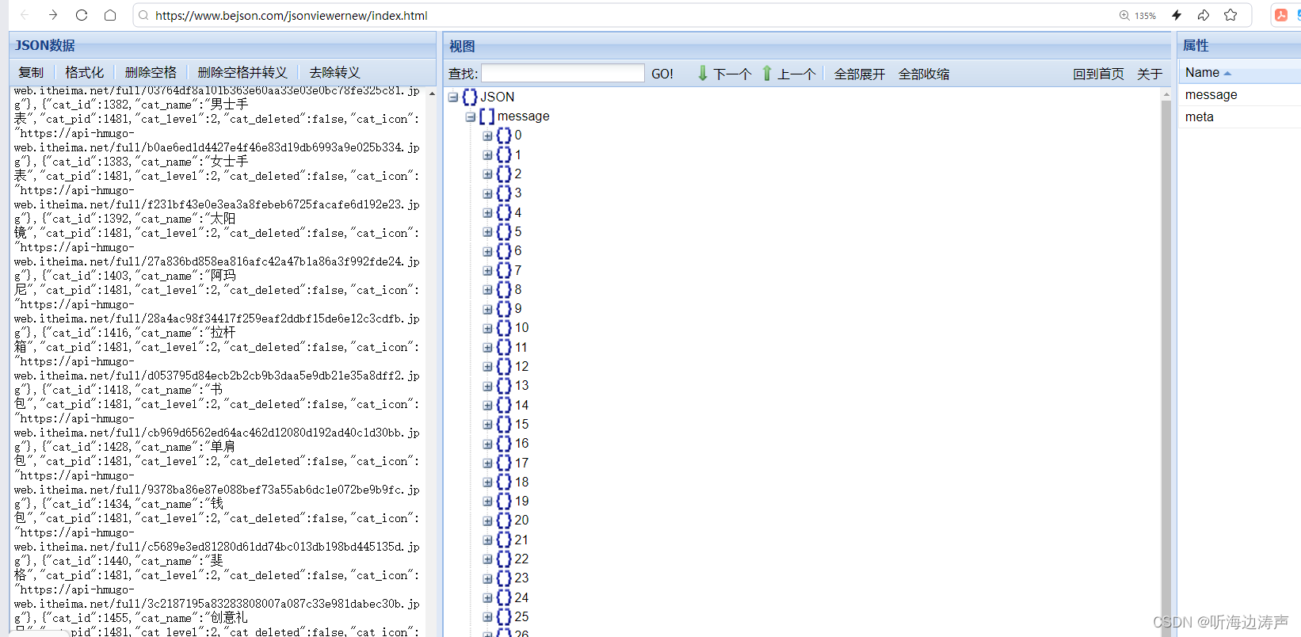The width and height of the screenshot is (1301, 637).
Task: Click the message array bracket icon
Action: click(x=487, y=116)
